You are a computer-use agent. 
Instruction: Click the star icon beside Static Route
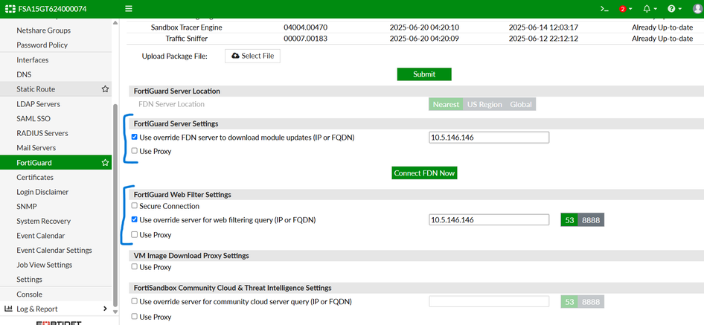(106, 89)
